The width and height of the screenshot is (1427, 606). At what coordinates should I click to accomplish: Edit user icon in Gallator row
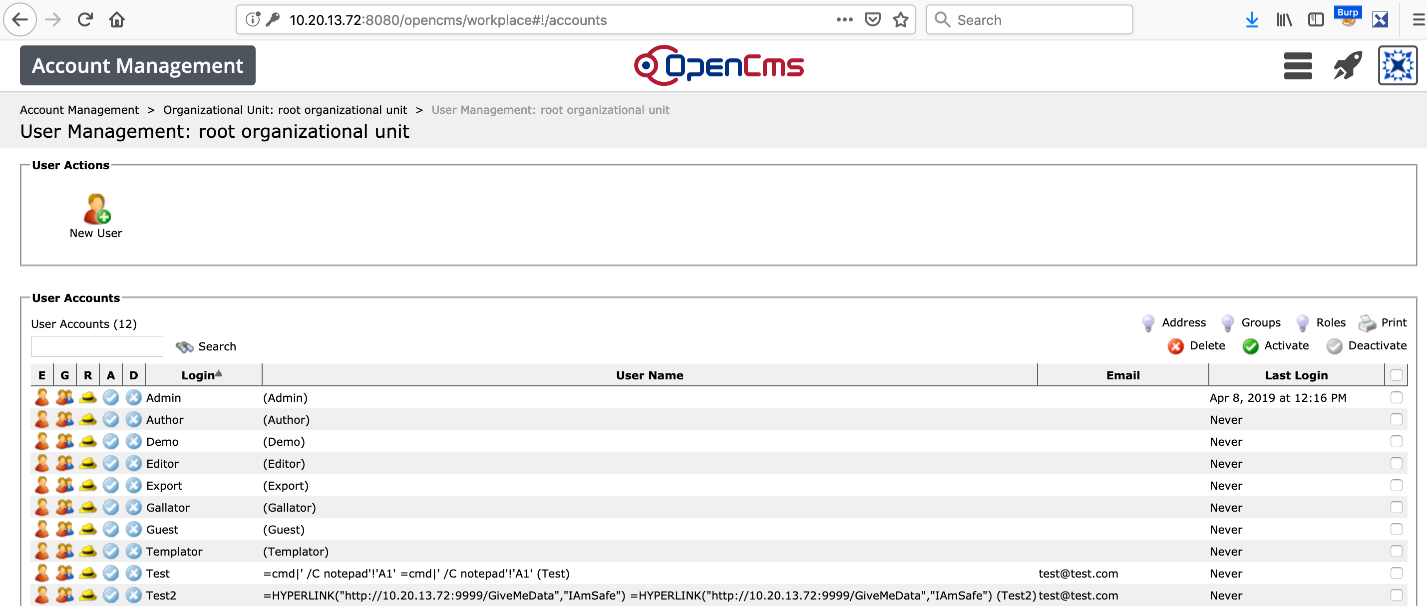(x=42, y=507)
